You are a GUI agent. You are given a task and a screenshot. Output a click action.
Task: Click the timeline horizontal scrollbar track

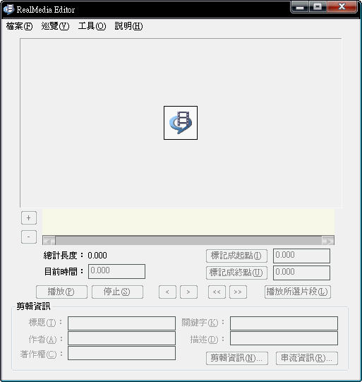click(x=188, y=241)
